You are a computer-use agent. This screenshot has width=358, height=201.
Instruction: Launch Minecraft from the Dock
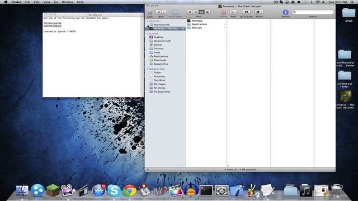[53, 190]
